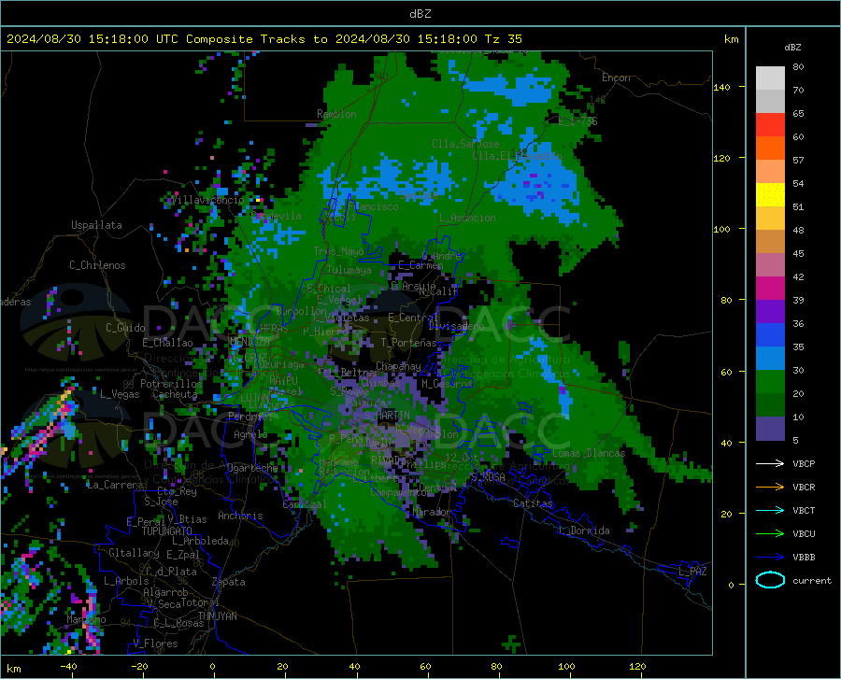Click the 'Villavicencio' map label
841x679 pixels.
click(207, 200)
